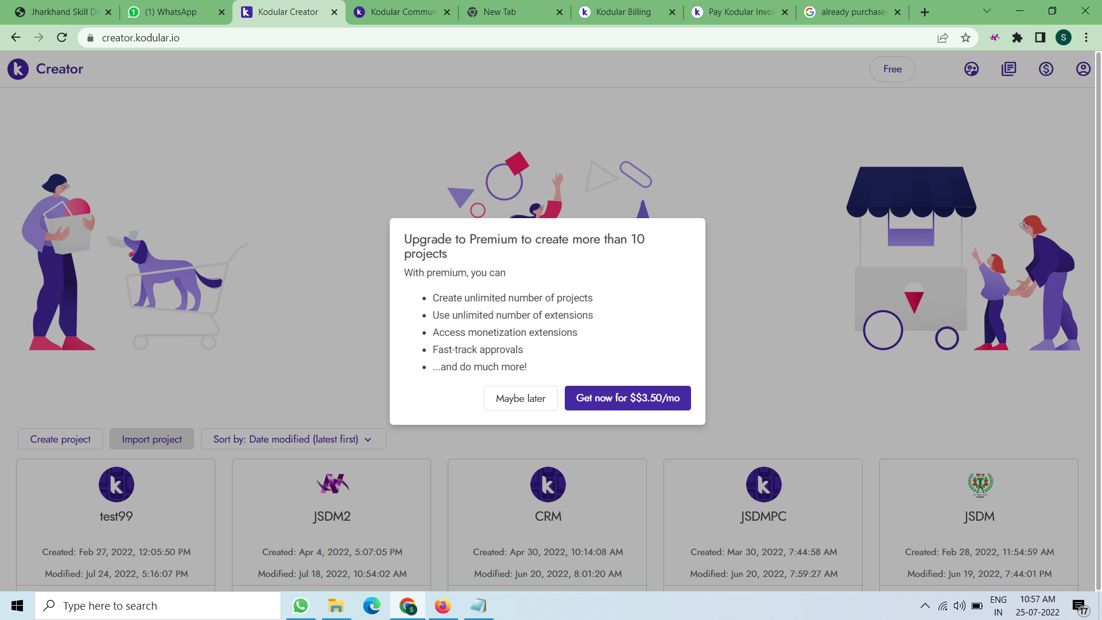This screenshot has height=620, width=1102.
Task: Open the tab search chevron dropdown
Action: click(x=987, y=11)
